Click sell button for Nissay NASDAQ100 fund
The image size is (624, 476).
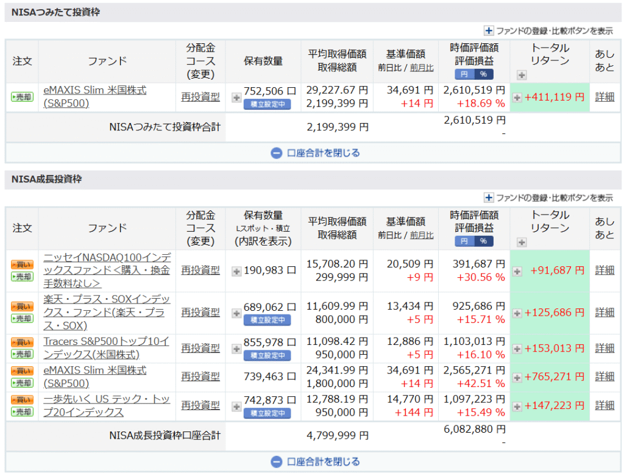click(x=23, y=277)
